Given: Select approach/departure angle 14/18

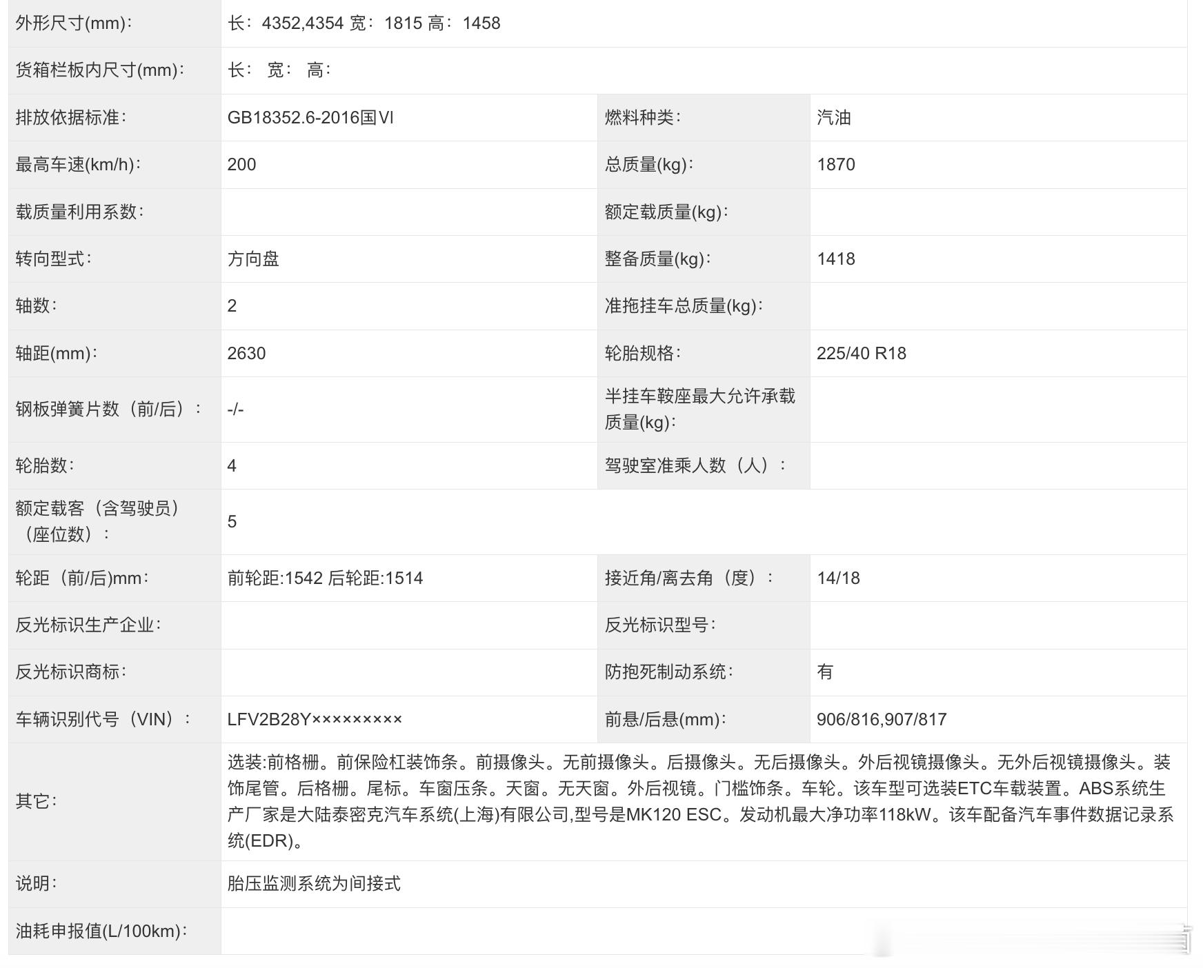Looking at the screenshot, I should pos(838,578).
